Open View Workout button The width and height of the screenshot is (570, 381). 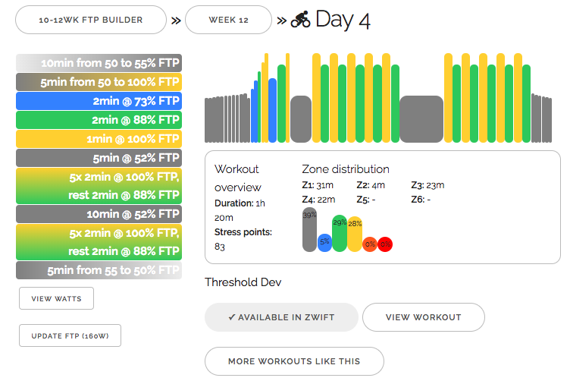[423, 317]
